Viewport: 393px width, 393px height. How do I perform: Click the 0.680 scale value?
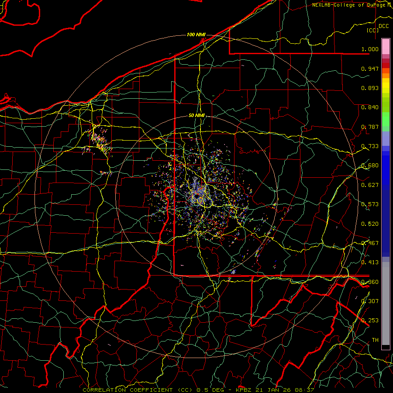370,165
